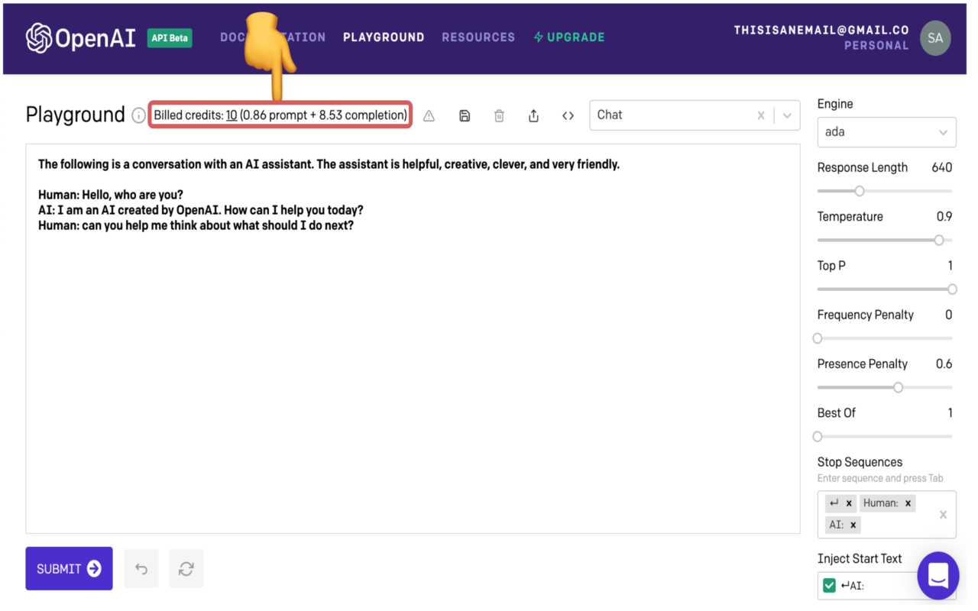Screen dimensions: 978x611
Task: Click the Billed credits 10 link
Action: (x=232, y=115)
